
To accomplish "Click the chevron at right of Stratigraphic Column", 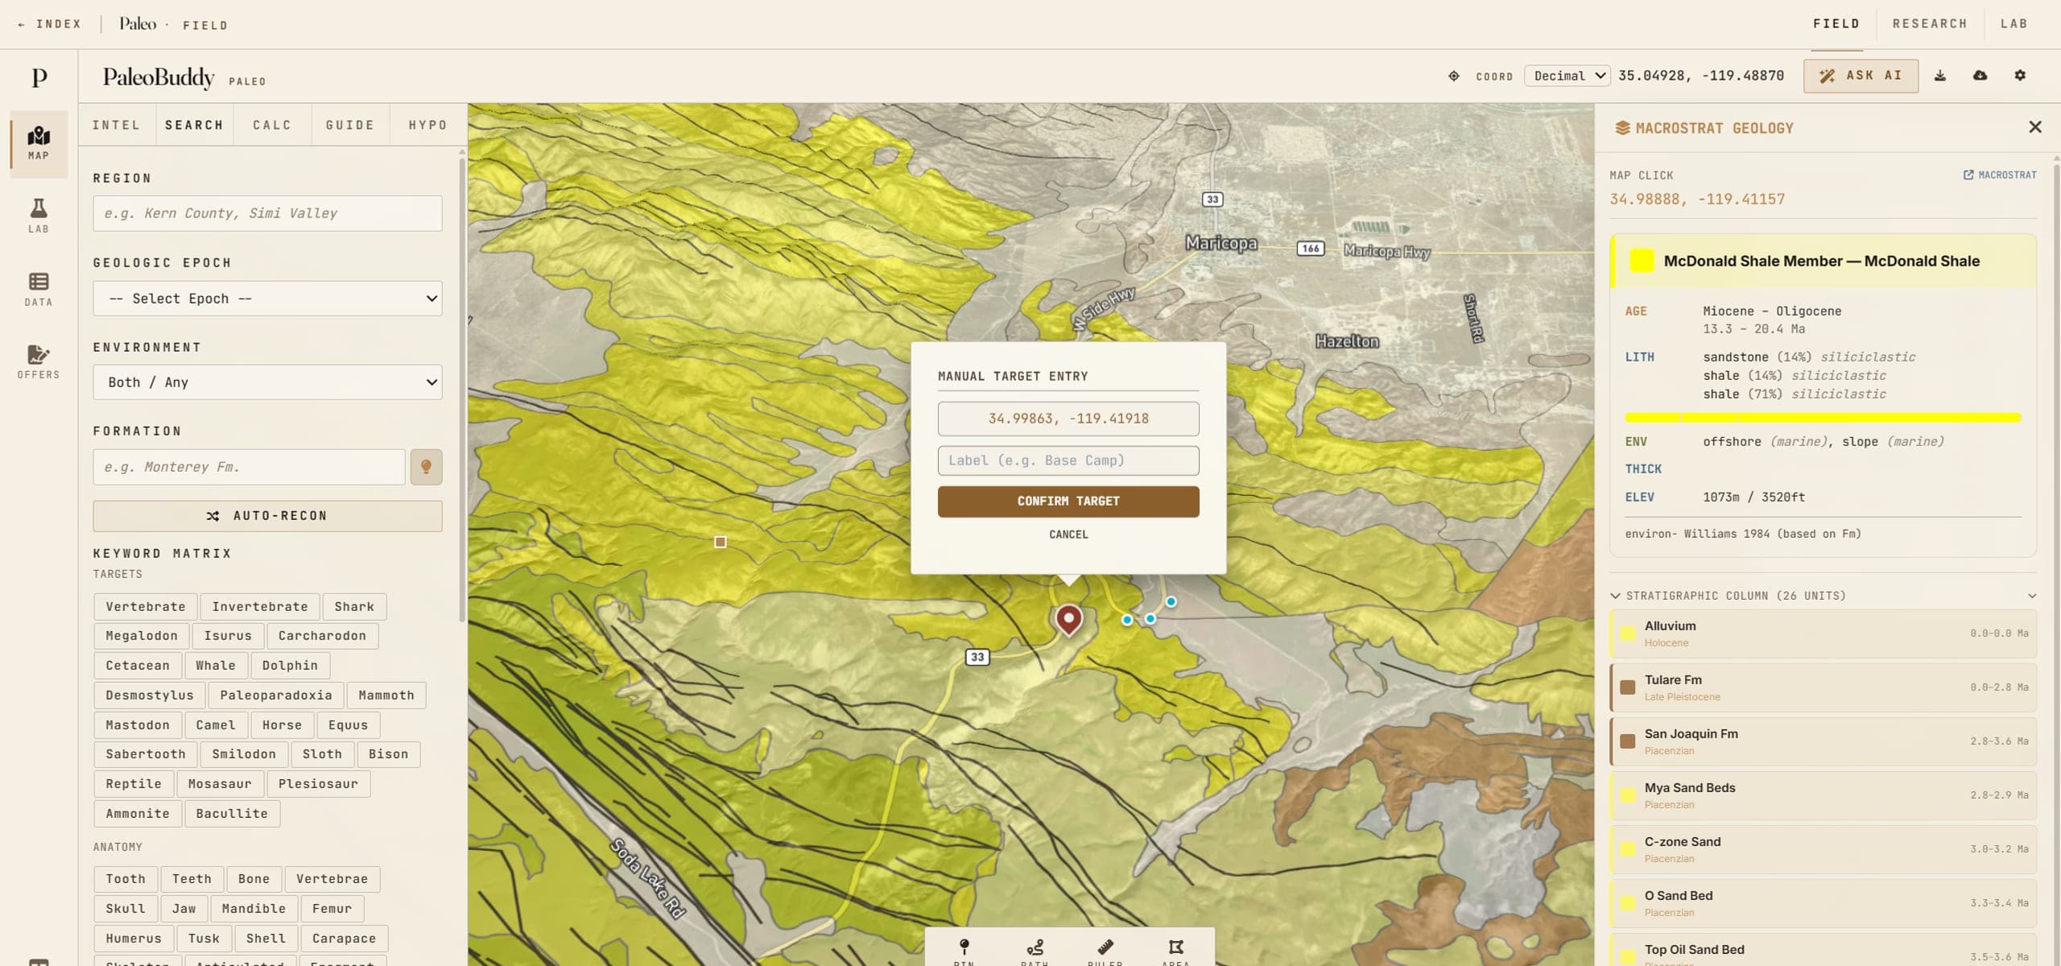I will pos(2032,596).
